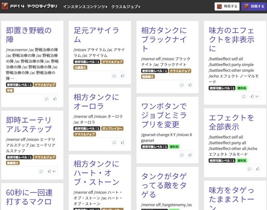Click the 白魔道士 tag on 足元アサイラム

tap(80, 67)
